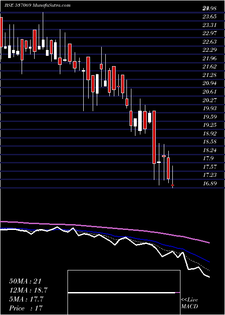225x315 pixels.
Task: Click the blue 12MA line end point
Action: tap(209, 262)
